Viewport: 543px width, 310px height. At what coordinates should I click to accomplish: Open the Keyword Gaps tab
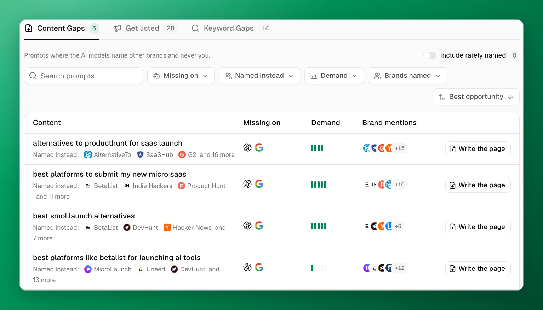pyautogui.click(x=231, y=28)
